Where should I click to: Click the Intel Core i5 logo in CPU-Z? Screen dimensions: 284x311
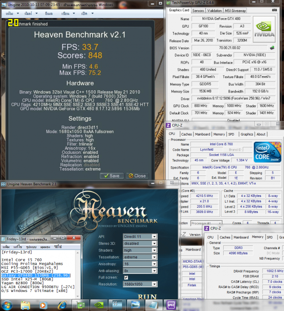(x=267, y=152)
